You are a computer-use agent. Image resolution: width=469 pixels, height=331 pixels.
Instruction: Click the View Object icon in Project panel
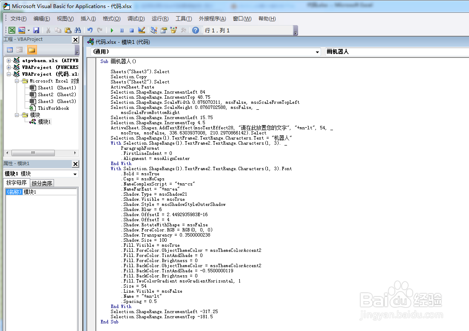coord(20,50)
